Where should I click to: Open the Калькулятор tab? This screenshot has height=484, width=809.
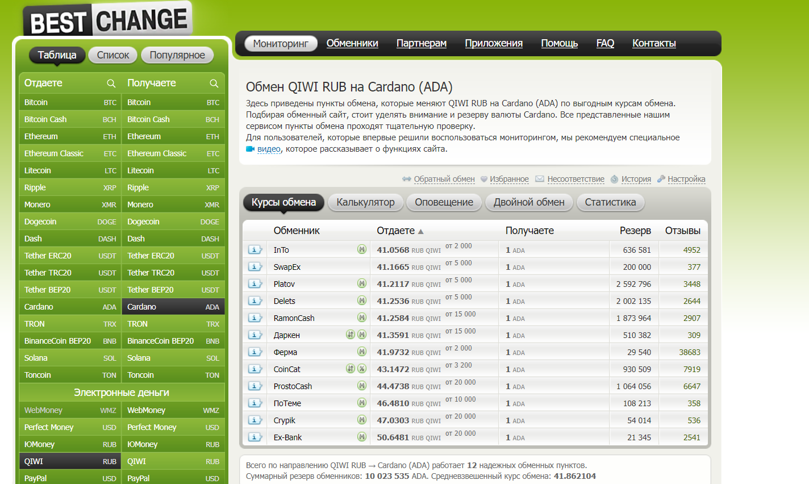[365, 202]
